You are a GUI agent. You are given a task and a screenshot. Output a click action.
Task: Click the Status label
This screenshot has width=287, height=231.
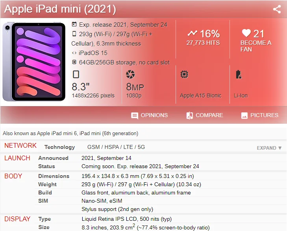pyautogui.click(x=46, y=166)
